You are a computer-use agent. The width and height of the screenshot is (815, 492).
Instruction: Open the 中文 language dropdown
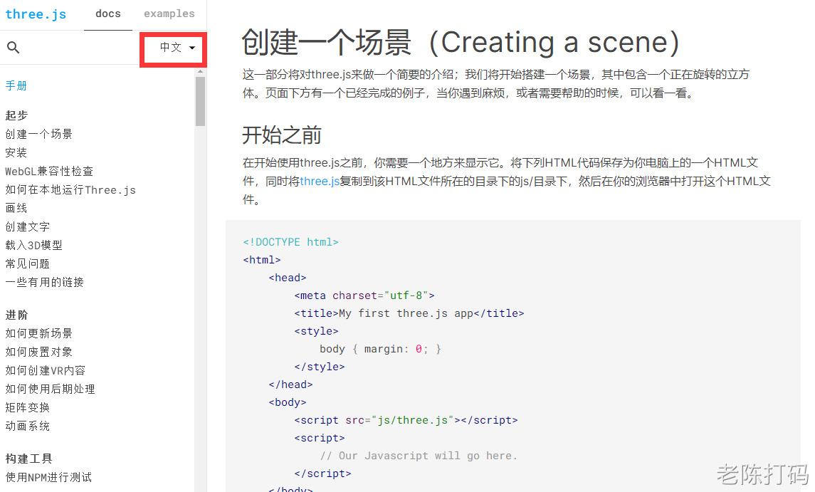tap(177, 48)
